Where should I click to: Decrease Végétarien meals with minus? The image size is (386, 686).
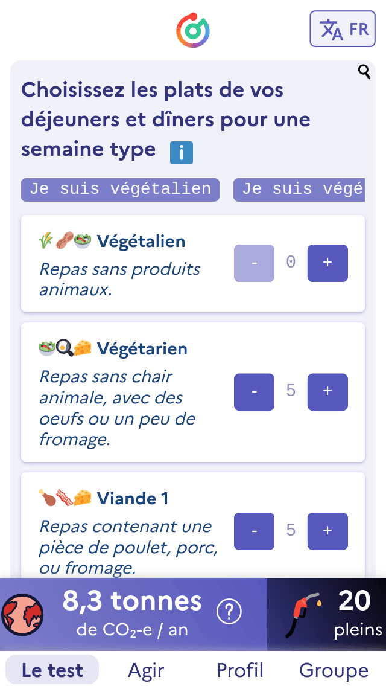pos(254,392)
